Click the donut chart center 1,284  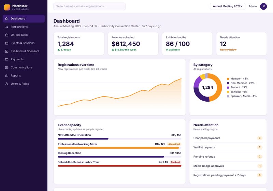207,88
